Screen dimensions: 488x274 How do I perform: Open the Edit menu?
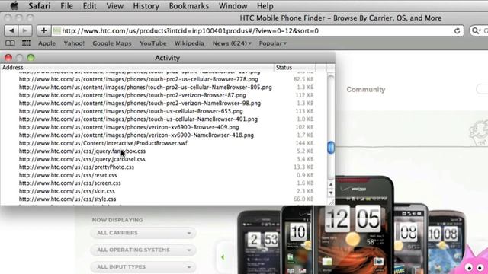(89, 6)
